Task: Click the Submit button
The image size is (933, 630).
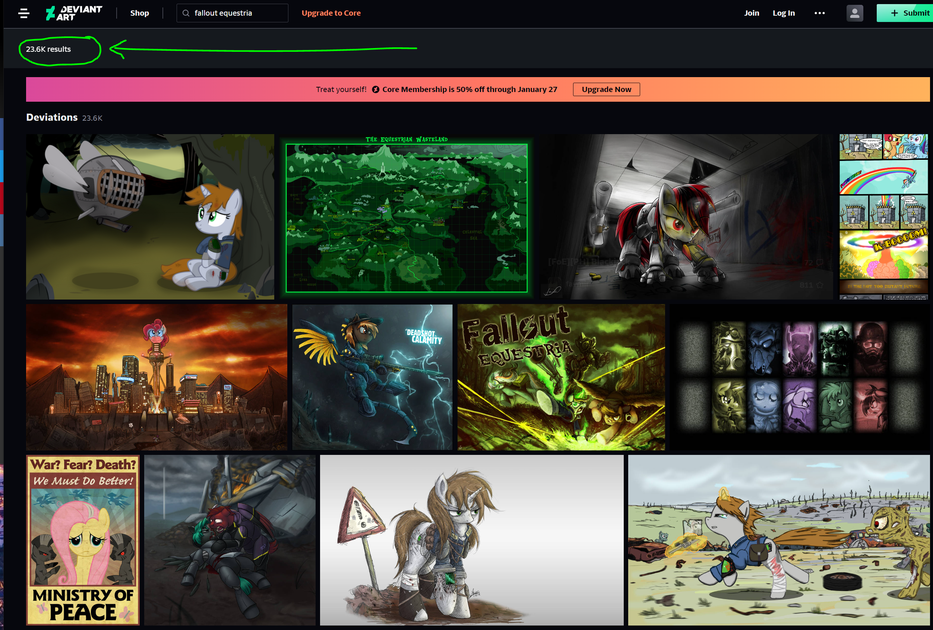Action: [905, 13]
